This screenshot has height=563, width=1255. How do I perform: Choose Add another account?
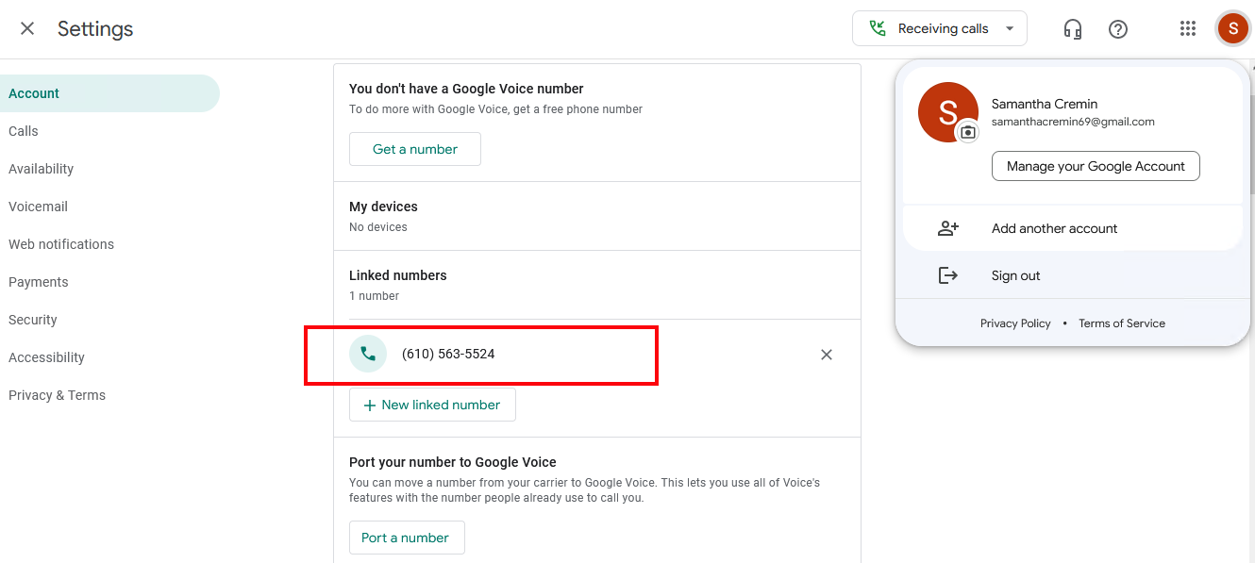coord(1072,228)
